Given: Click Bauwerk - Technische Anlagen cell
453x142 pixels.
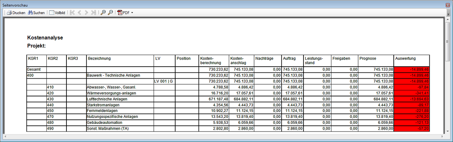Looking at the screenshot, I should [x=120, y=75].
